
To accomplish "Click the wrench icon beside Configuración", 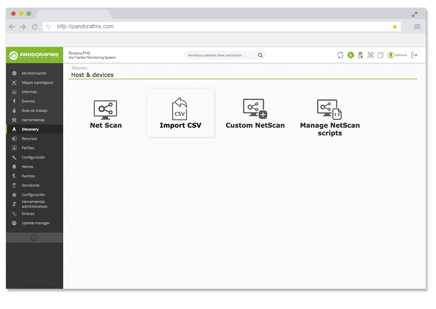I will point(14,157).
